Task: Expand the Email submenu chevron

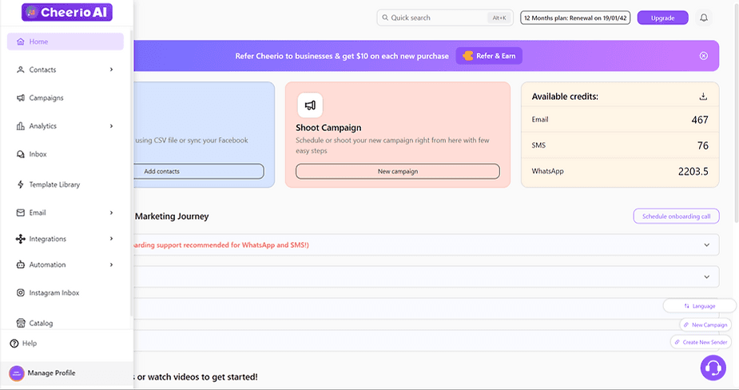Action: point(111,213)
